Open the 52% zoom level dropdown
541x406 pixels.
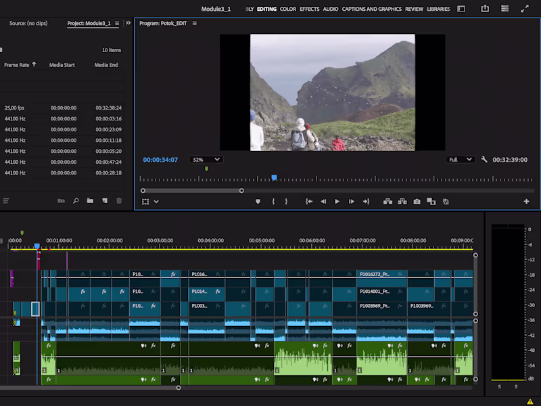tap(206, 160)
